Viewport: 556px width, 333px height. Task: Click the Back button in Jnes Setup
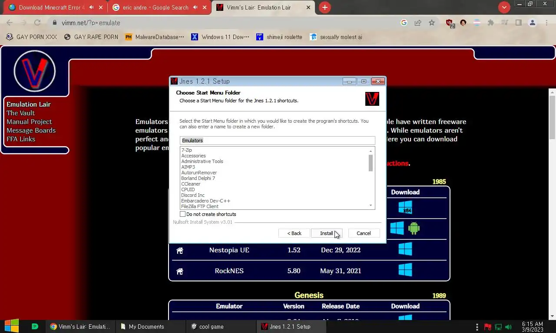pos(294,233)
